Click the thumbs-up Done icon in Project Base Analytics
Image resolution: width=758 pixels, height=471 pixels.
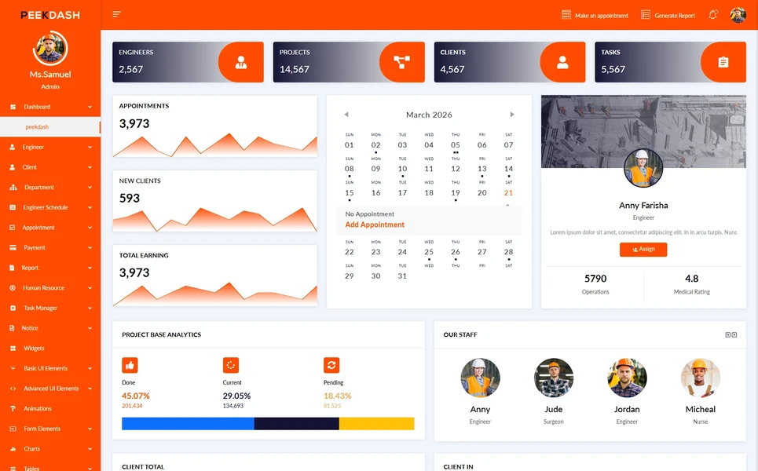pos(129,364)
